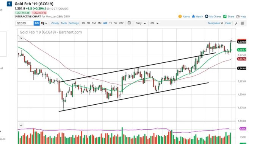
Task: Open the calendar date range icon
Action: pyautogui.click(x=129, y=23)
